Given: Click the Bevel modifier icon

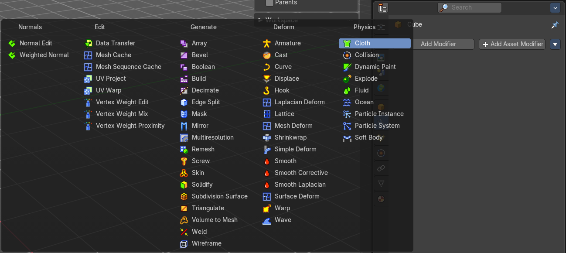Looking at the screenshot, I should coord(184,55).
